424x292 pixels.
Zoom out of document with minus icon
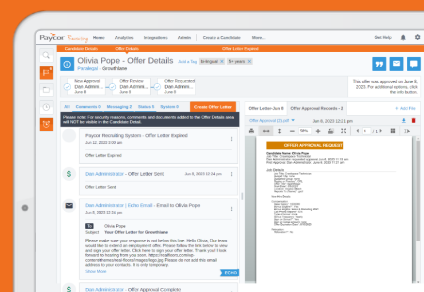(292, 131)
